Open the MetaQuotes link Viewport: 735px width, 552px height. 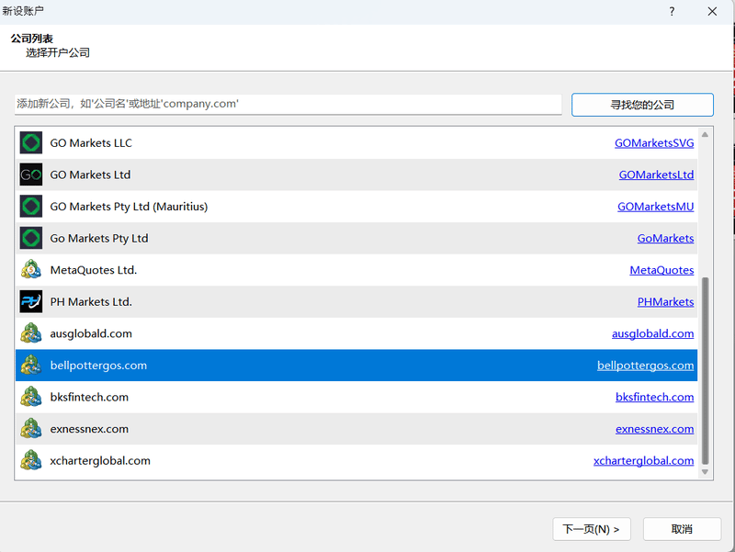(x=661, y=270)
